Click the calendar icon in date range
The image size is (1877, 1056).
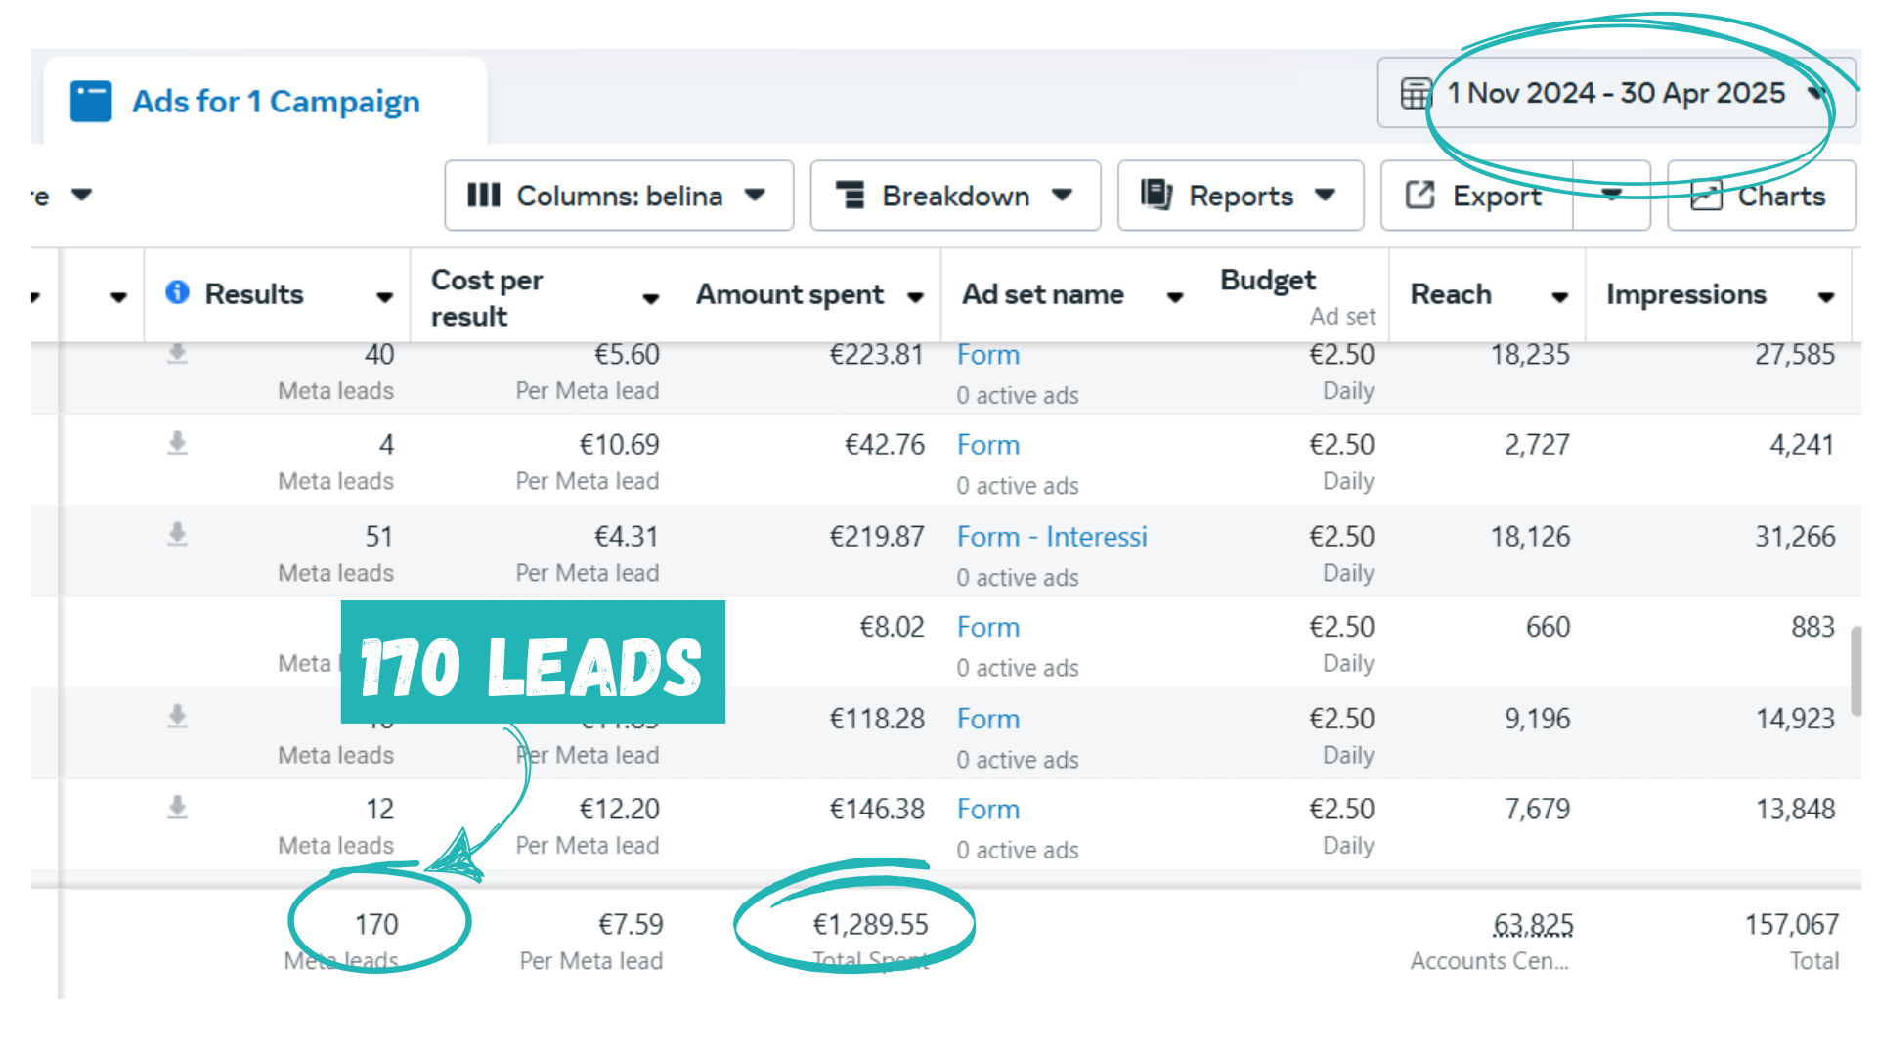[x=1416, y=94]
